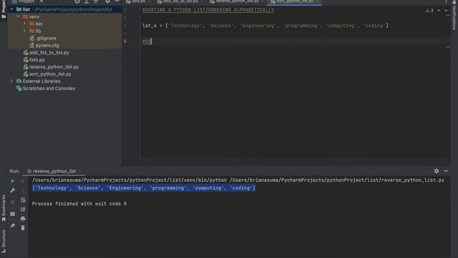458x258 pixels.
Task: Expand the lib folder
Action: [x=24, y=31]
